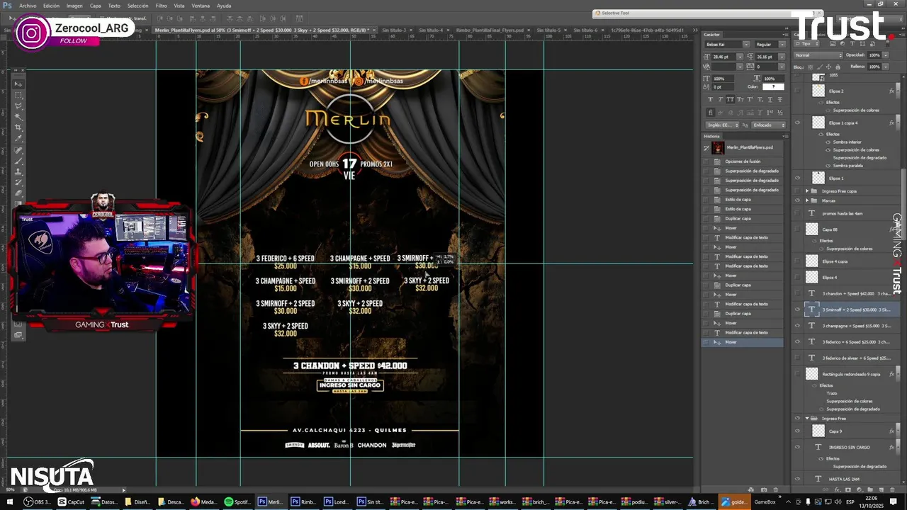Screen dimensions: 907x510
Task: Create new snapshot with camera icon
Action: pyautogui.click(x=764, y=489)
